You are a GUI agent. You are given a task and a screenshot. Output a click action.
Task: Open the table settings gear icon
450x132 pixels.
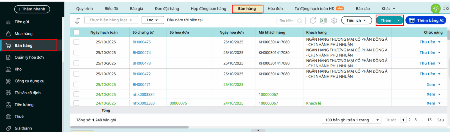point(334,20)
